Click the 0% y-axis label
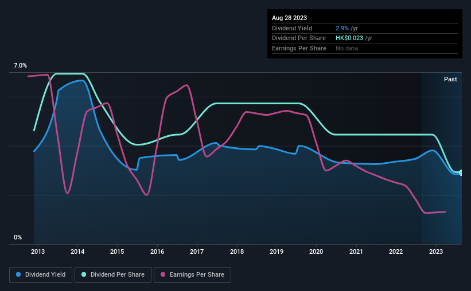Viewport: 471px width, 291px height. pyautogui.click(x=18, y=237)
